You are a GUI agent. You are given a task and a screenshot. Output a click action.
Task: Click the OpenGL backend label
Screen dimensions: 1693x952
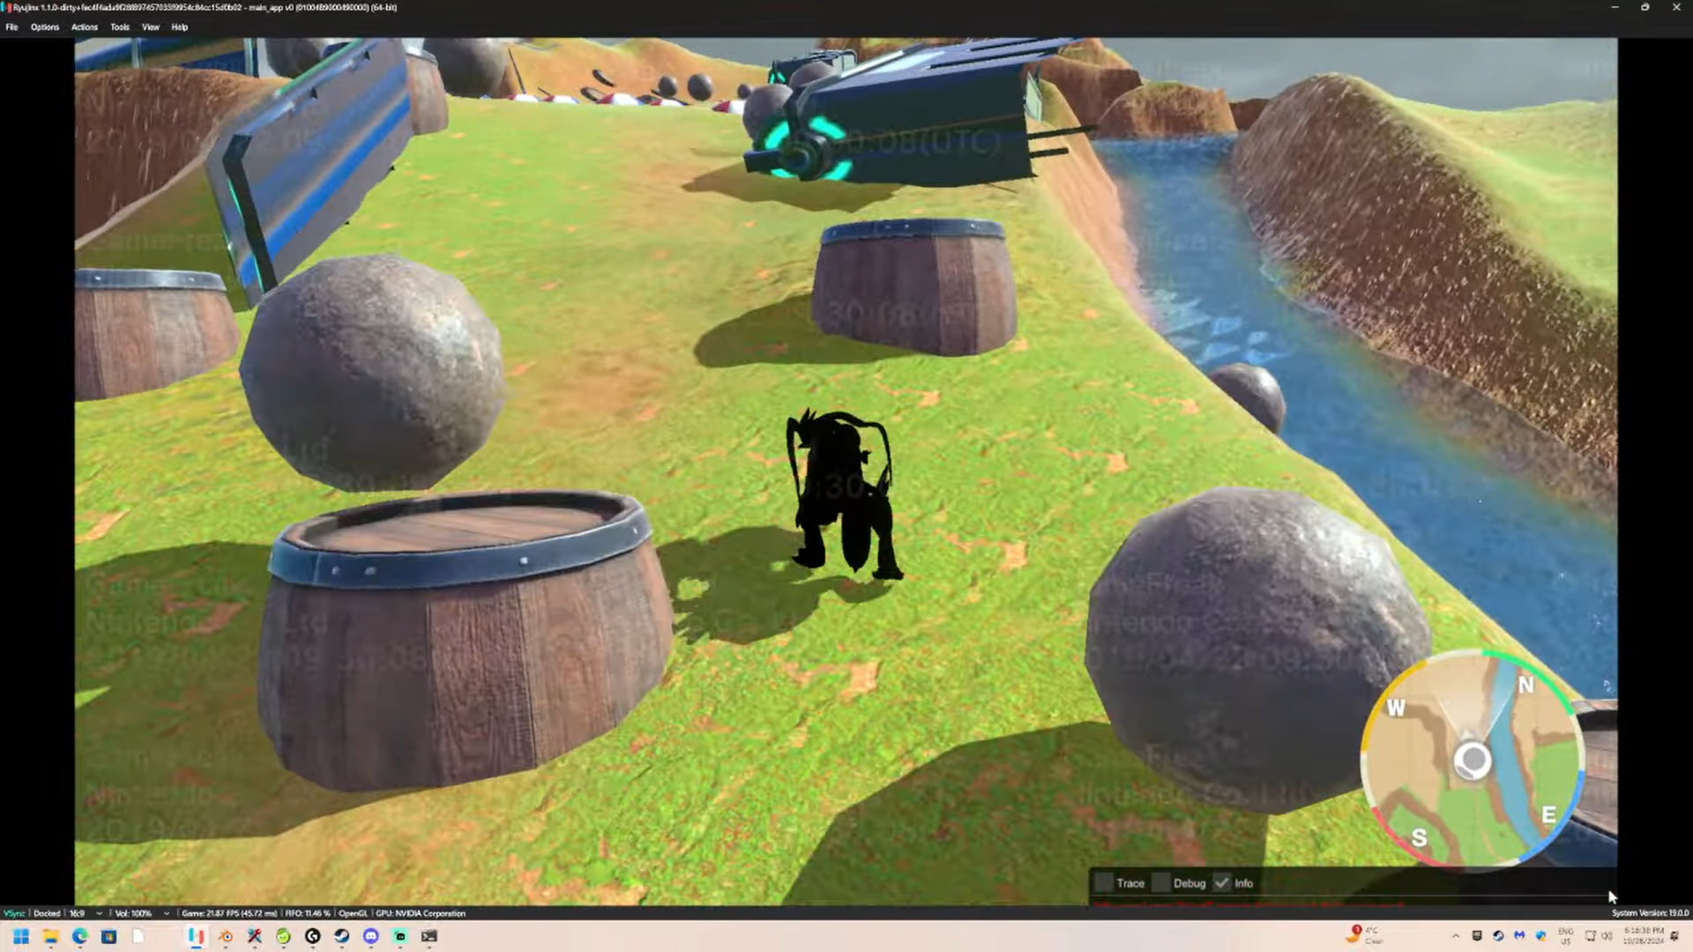[353, 913]
